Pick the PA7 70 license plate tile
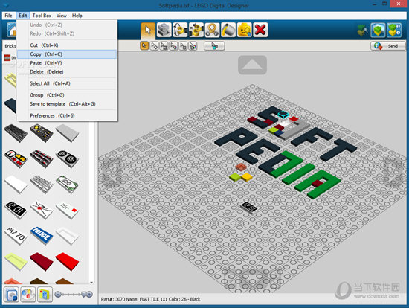The height and width of the screenshot is (308, 409). tap(16, 235)
